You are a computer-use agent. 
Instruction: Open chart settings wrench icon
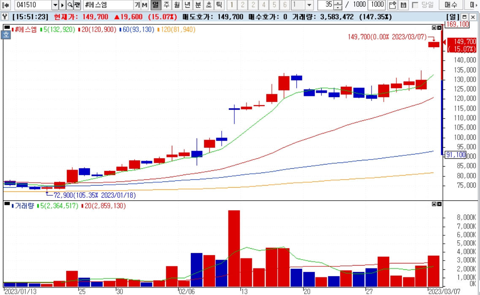click(x=5, y=17)
